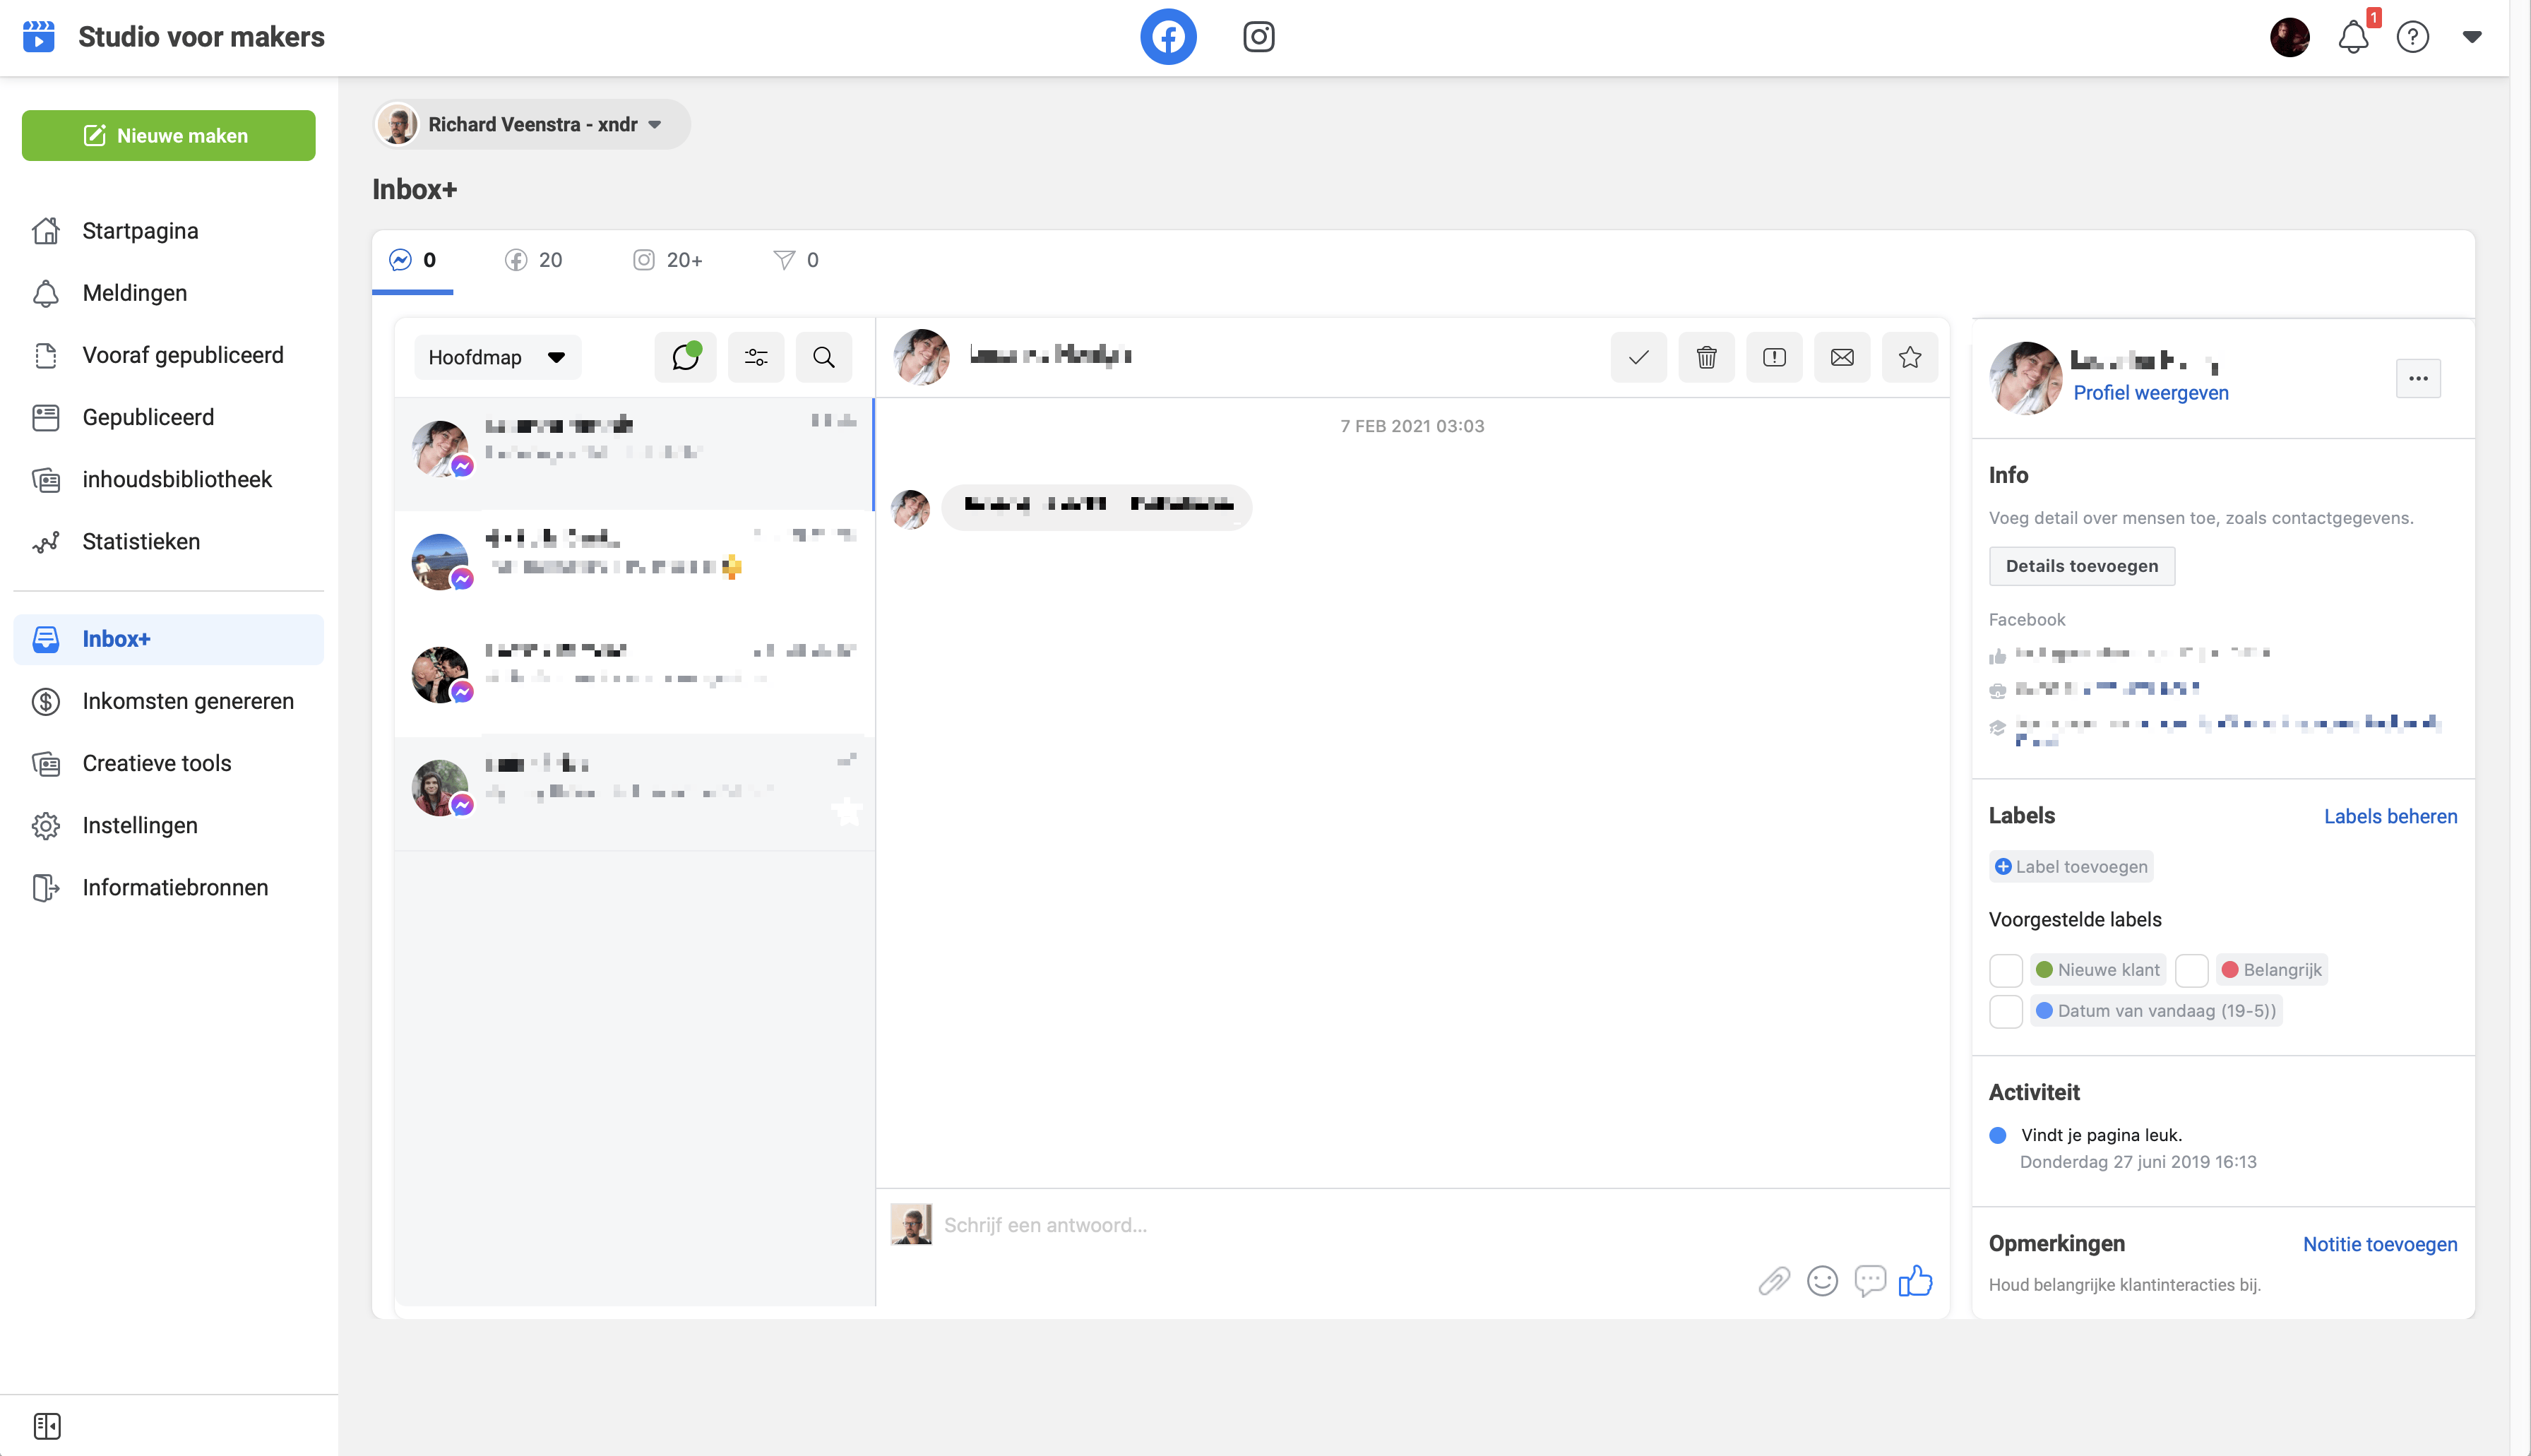Click the Nieuwe maken button
The height and width of the screenshot is (1456, 2531).
pos(168,135)
